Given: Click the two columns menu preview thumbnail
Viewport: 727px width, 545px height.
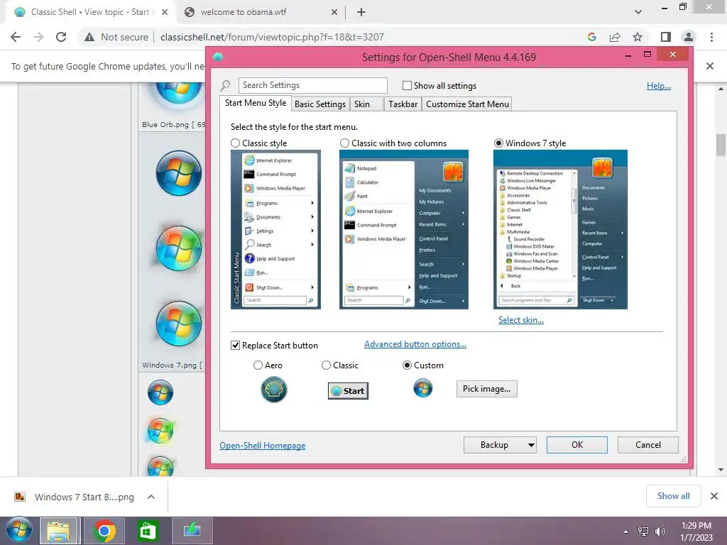Looking at the screenshot, I should pos(404,229).
